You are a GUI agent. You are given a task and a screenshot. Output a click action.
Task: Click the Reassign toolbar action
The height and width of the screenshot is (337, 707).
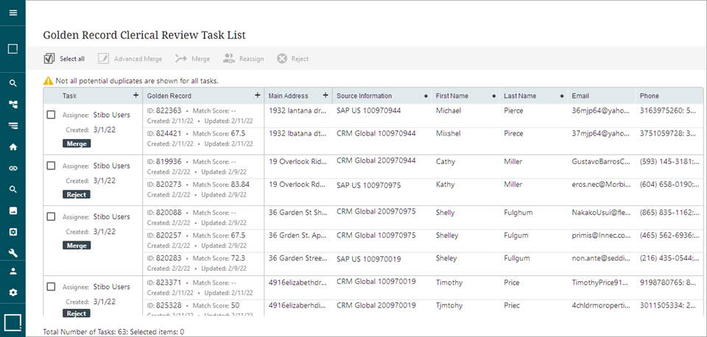(x=243, y=59)
